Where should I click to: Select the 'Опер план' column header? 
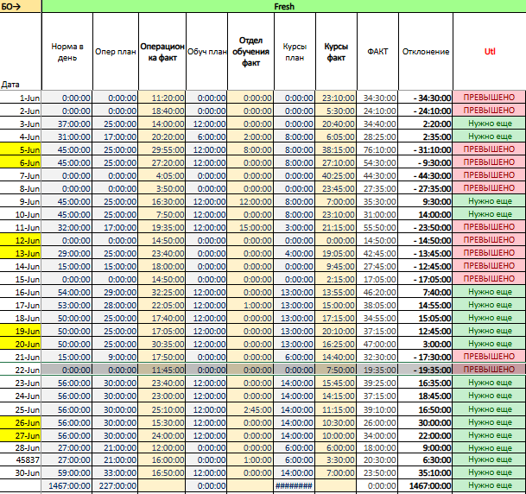pyautogui.click(x=116, y=52)
